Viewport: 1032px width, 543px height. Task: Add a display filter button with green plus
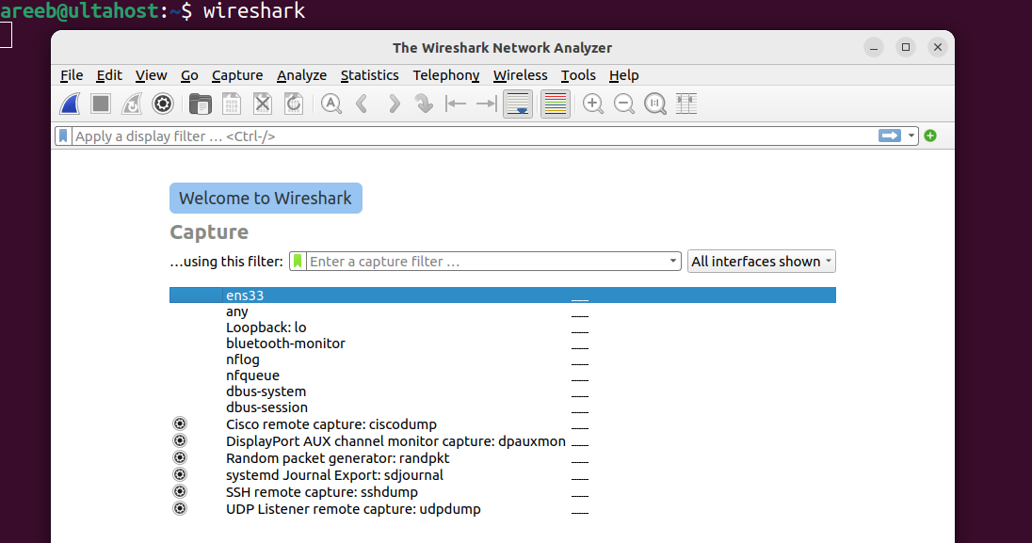point(930,136)
